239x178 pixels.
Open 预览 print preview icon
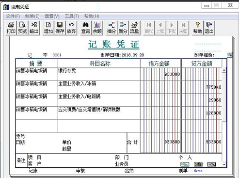[22, 28]
